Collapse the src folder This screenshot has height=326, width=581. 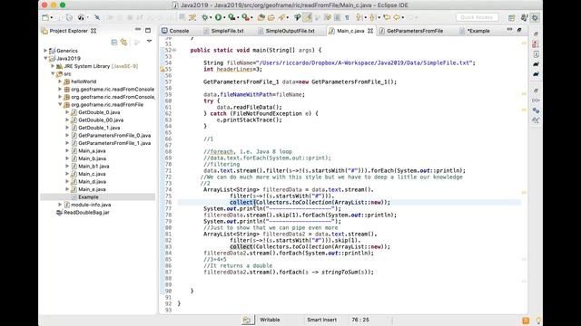(53, 73)
